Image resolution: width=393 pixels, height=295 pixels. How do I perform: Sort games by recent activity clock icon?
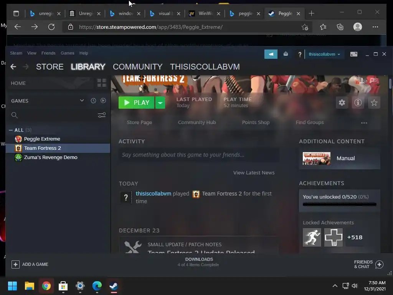coord(93,101)
